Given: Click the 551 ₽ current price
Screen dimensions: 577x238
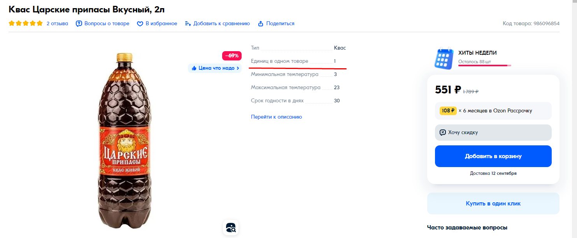Looking at the screenshot, I should 448,90.
